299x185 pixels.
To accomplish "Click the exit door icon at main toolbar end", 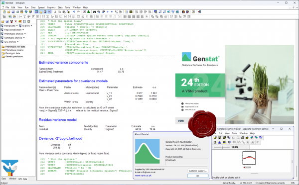I will [x=199, y=11].
